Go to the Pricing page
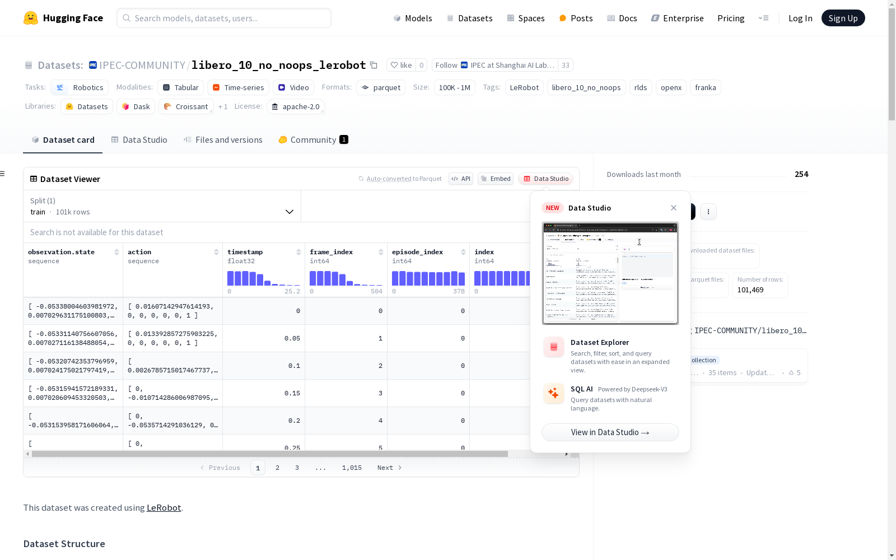Image resolution: width=896 pixels, height=560 pixels. point(731,18)
